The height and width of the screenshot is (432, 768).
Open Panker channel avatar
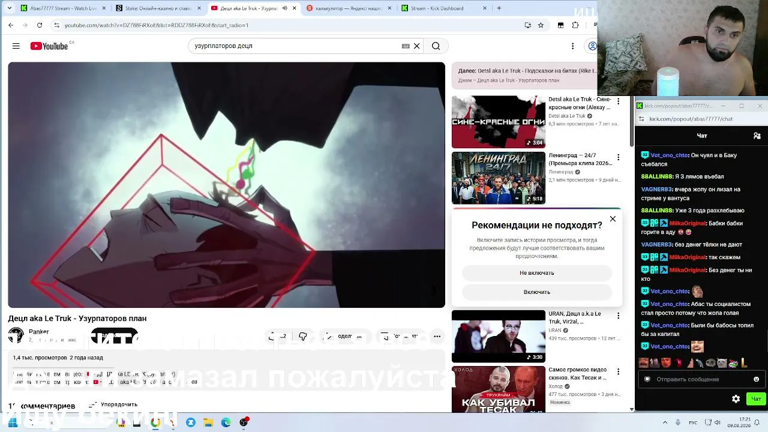tap(16, 335)
